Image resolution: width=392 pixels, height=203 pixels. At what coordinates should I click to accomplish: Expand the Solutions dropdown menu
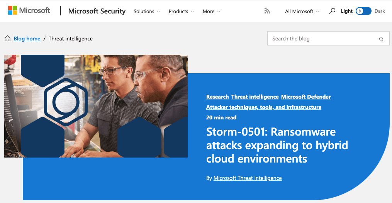(147, 12)
